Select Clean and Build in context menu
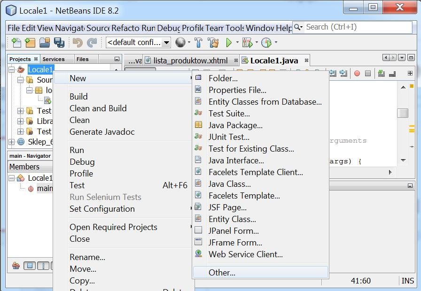This screenshot has height=291, width=421. (98, 108)
